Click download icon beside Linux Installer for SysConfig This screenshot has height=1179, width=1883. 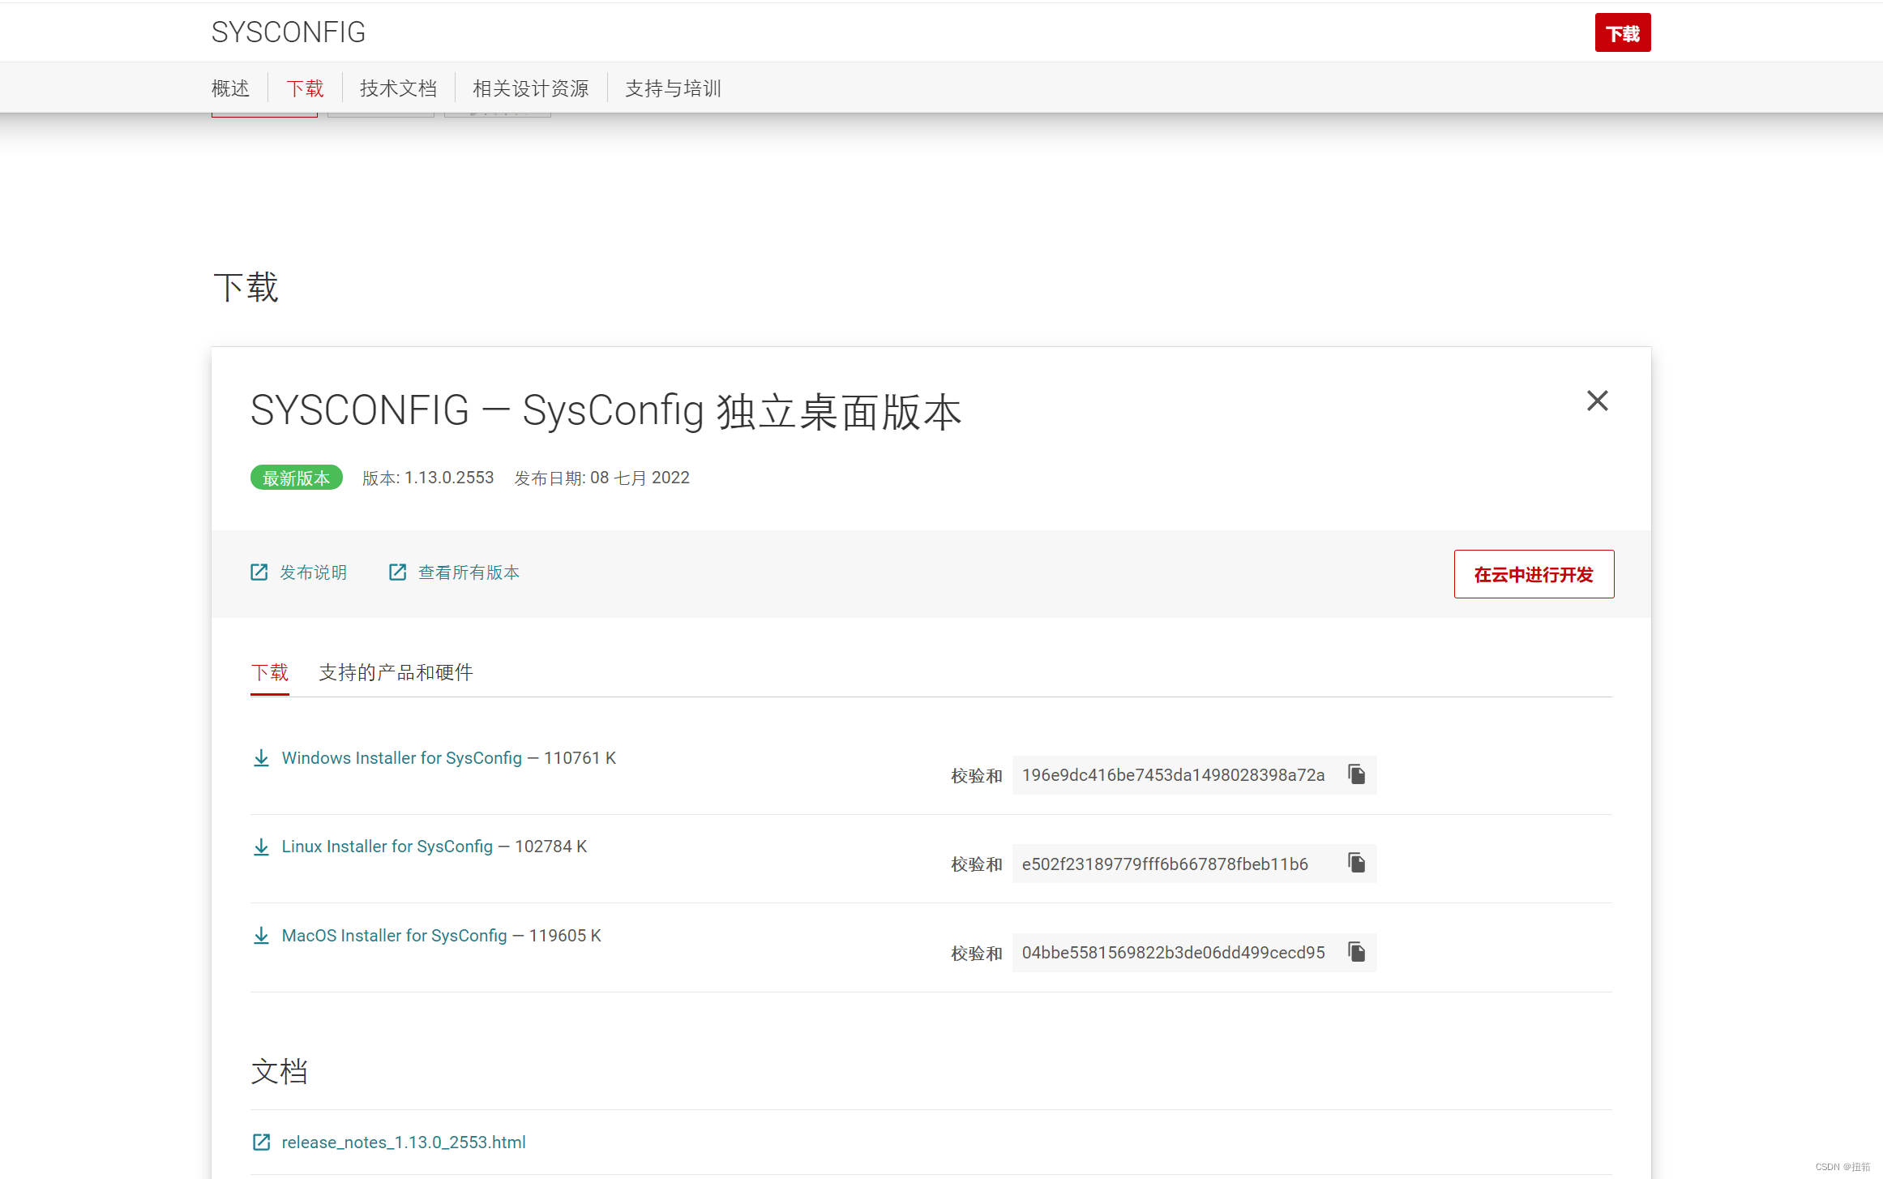tap(261, 847)
